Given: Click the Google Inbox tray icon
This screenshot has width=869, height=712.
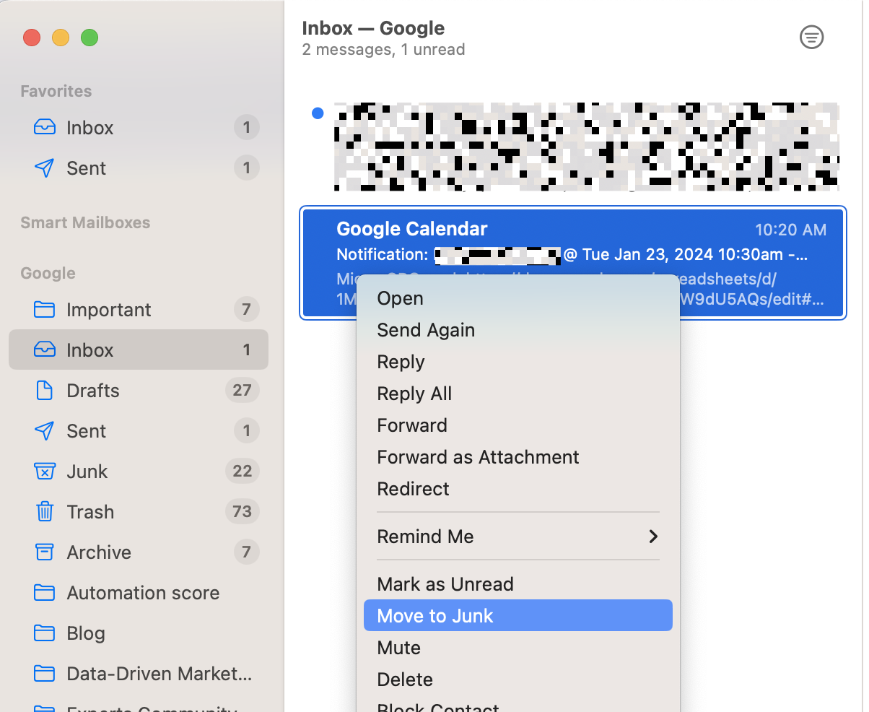Looking at the screenshot, I should point(44,350).
